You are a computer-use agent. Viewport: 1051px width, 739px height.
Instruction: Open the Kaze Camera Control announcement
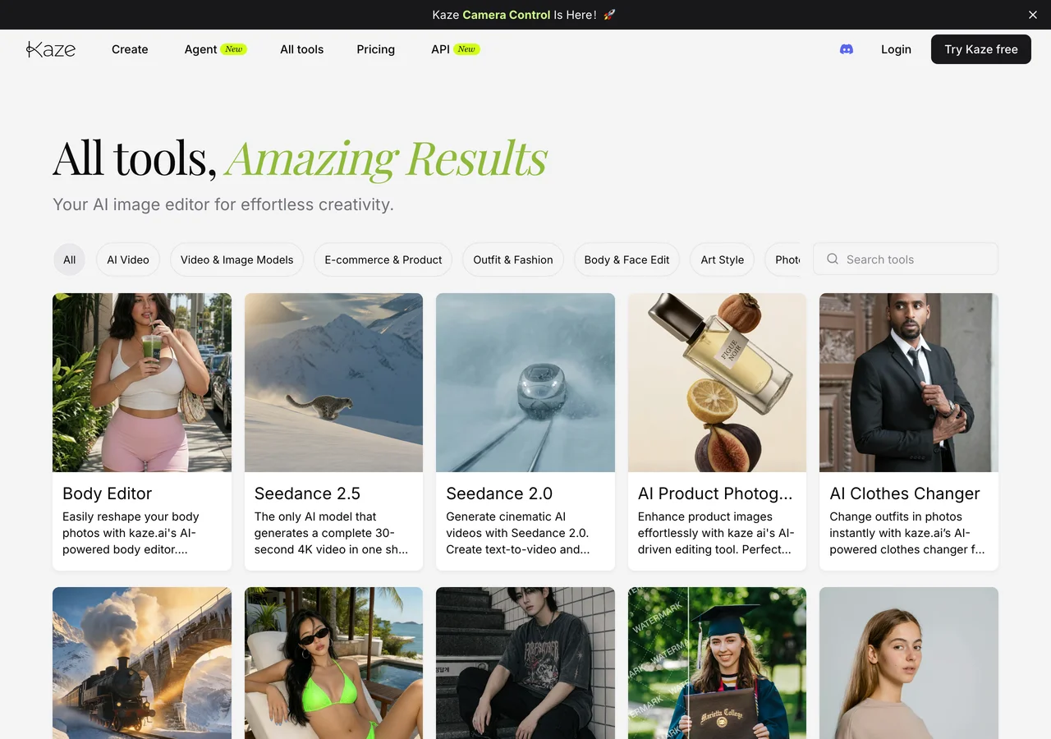click(x=523, y=15)
